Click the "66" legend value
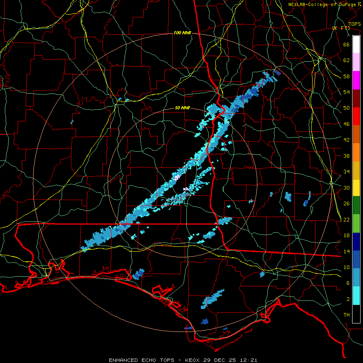 [x=346, y=44]
